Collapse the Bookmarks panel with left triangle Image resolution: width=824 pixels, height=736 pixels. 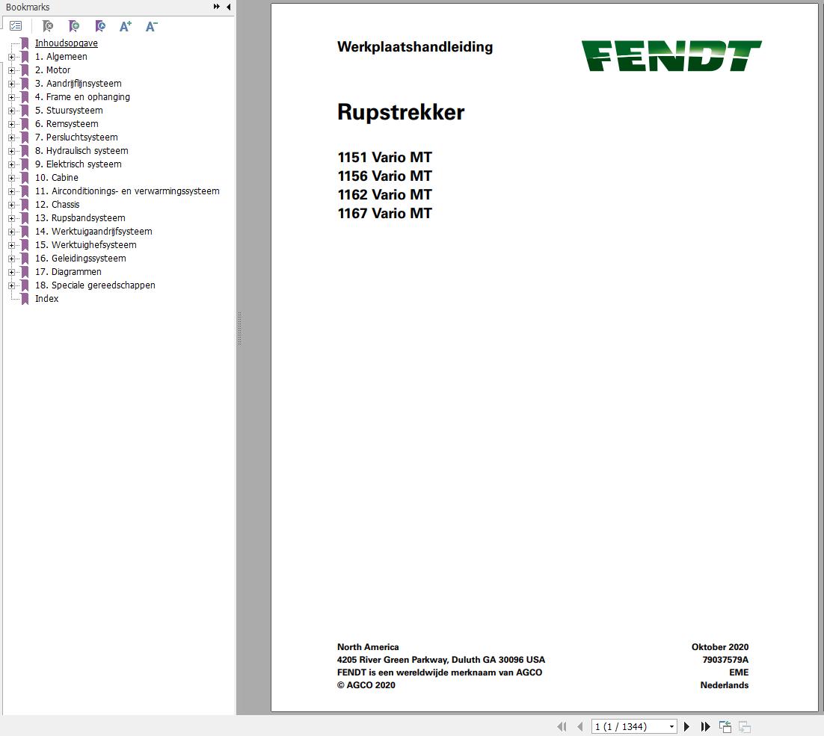click(228, 7)
